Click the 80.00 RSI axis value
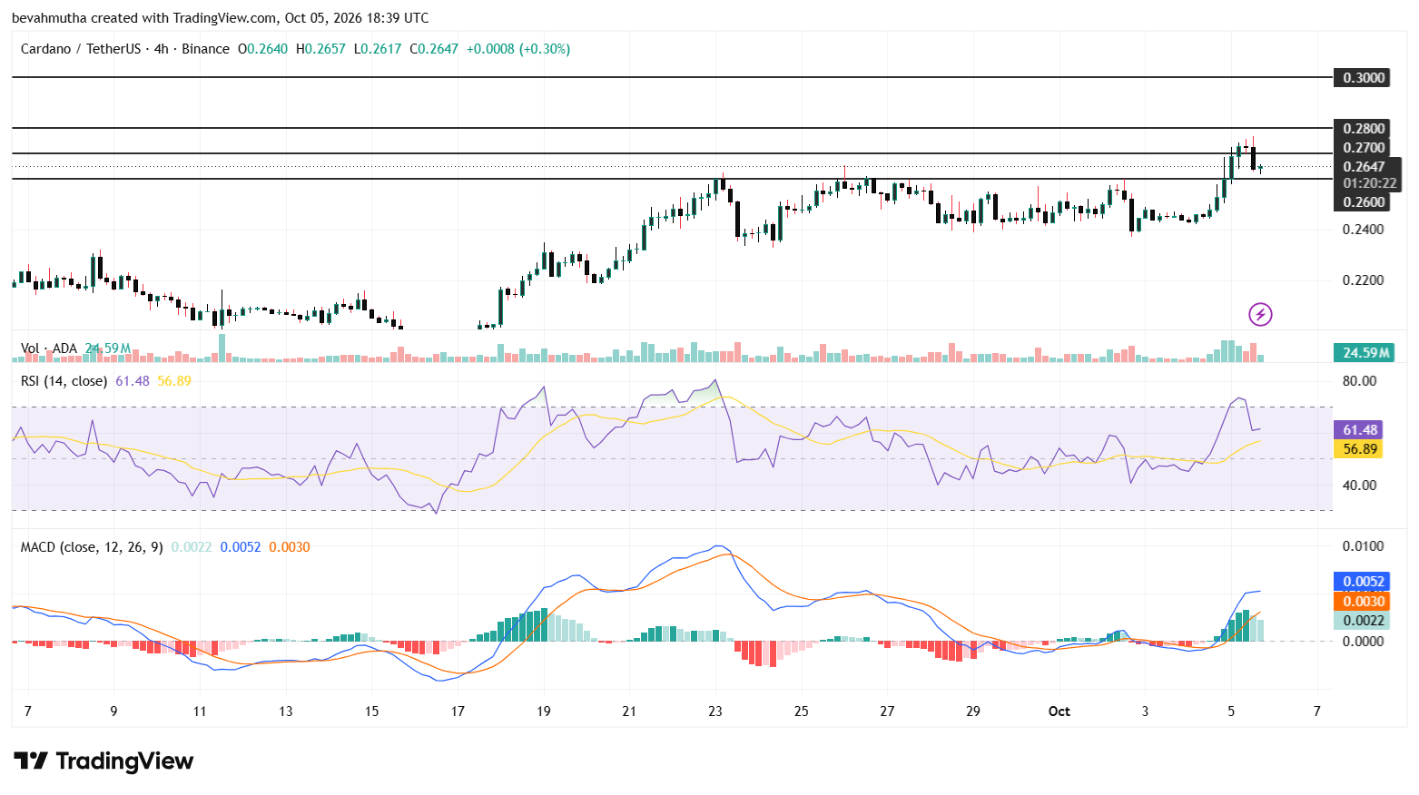Viewport: 1419px width, 795px height. (x=1360, y=381)
